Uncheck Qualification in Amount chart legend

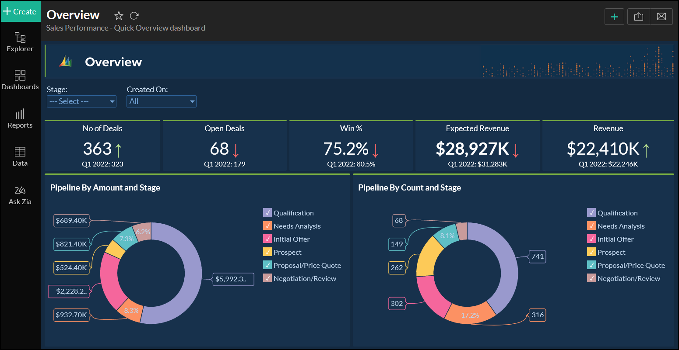(267, 213)
